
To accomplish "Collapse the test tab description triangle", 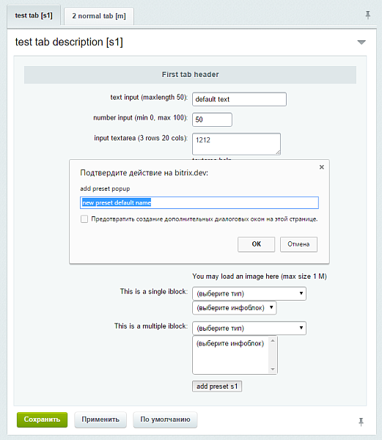I will point(361,43).
